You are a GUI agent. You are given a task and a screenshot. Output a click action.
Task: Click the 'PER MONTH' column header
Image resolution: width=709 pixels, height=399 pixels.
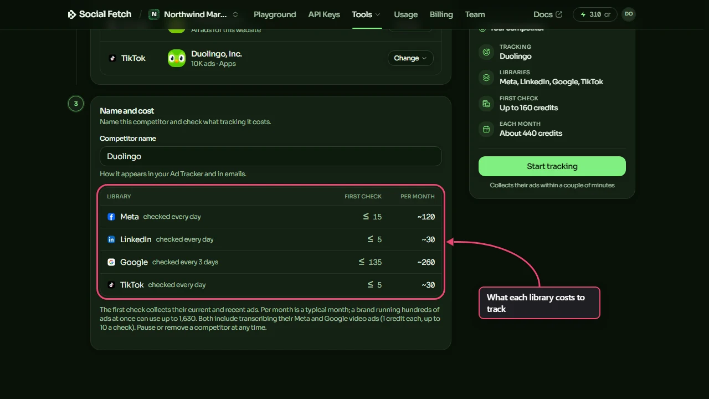(418, 197)
